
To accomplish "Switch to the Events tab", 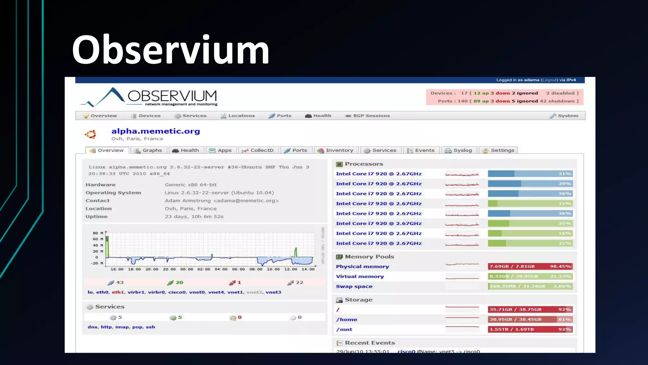I will 421,150.
